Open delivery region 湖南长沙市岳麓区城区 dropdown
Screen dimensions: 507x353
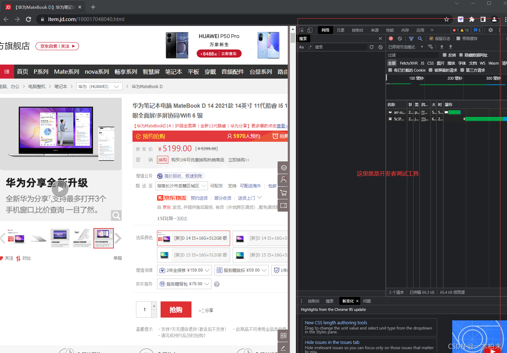click(181, 186)
